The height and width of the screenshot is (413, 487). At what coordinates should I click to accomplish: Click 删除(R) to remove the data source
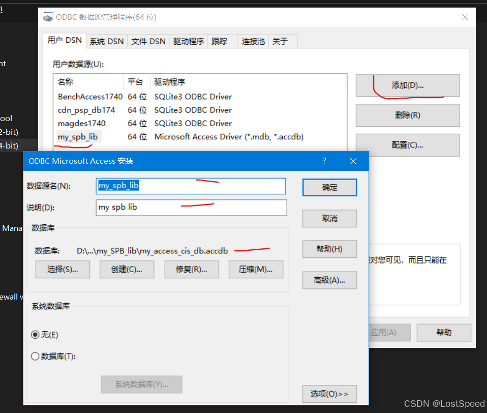(407, 115)
